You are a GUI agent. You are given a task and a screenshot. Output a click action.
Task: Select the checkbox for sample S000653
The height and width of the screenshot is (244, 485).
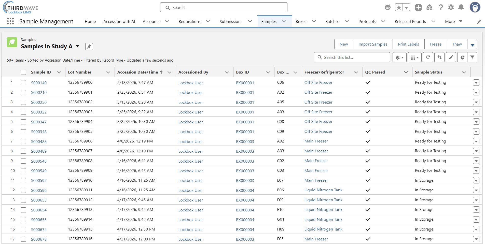(23, 200)
